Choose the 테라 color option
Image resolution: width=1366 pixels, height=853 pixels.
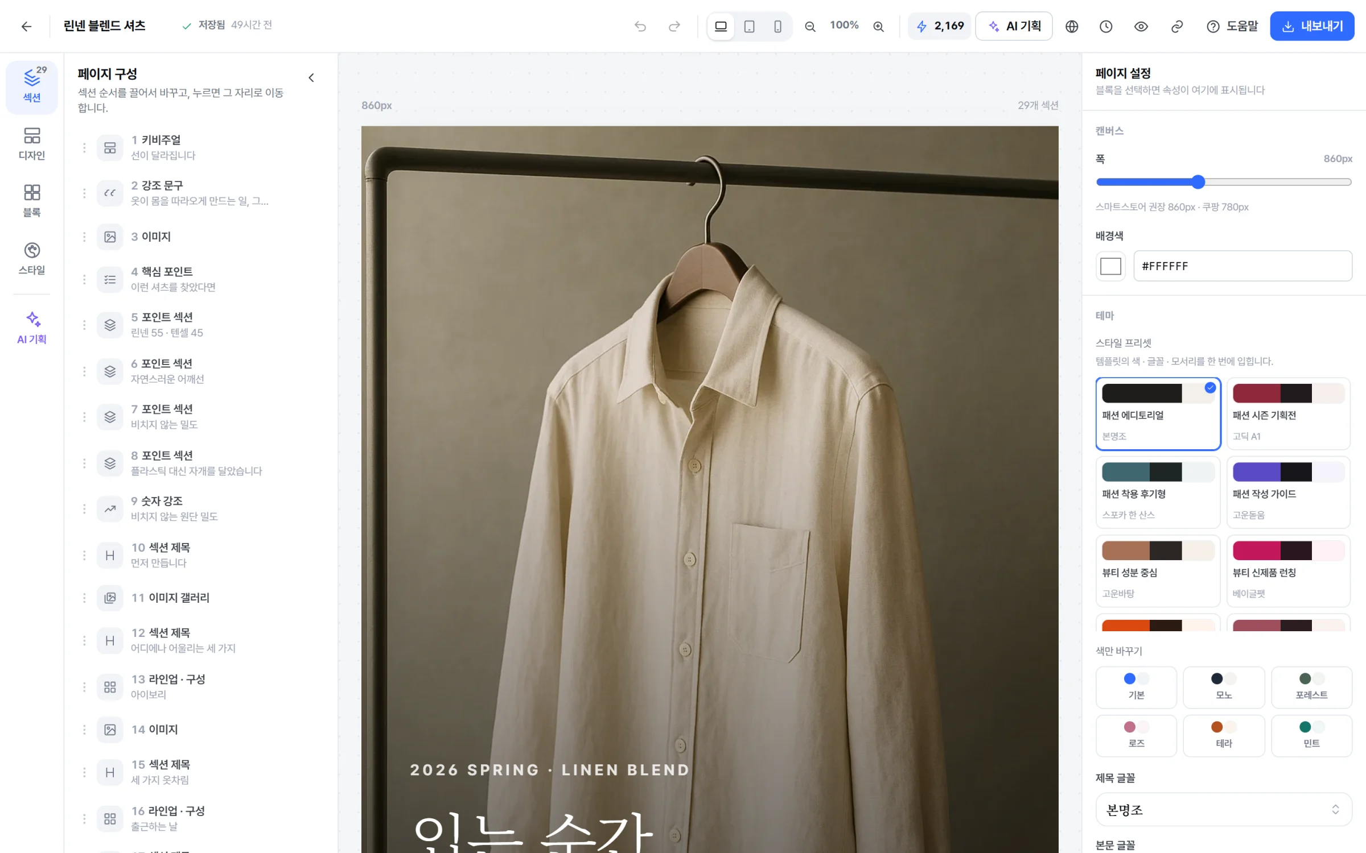click(x=1224, y=735)
